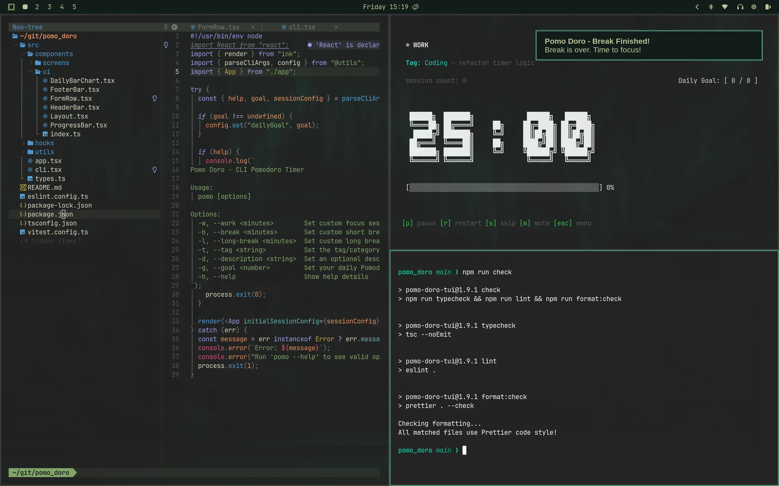This screenshot has height=486, width=779.
Task: Open the battery status icon
Action: (x=768, y=7)
